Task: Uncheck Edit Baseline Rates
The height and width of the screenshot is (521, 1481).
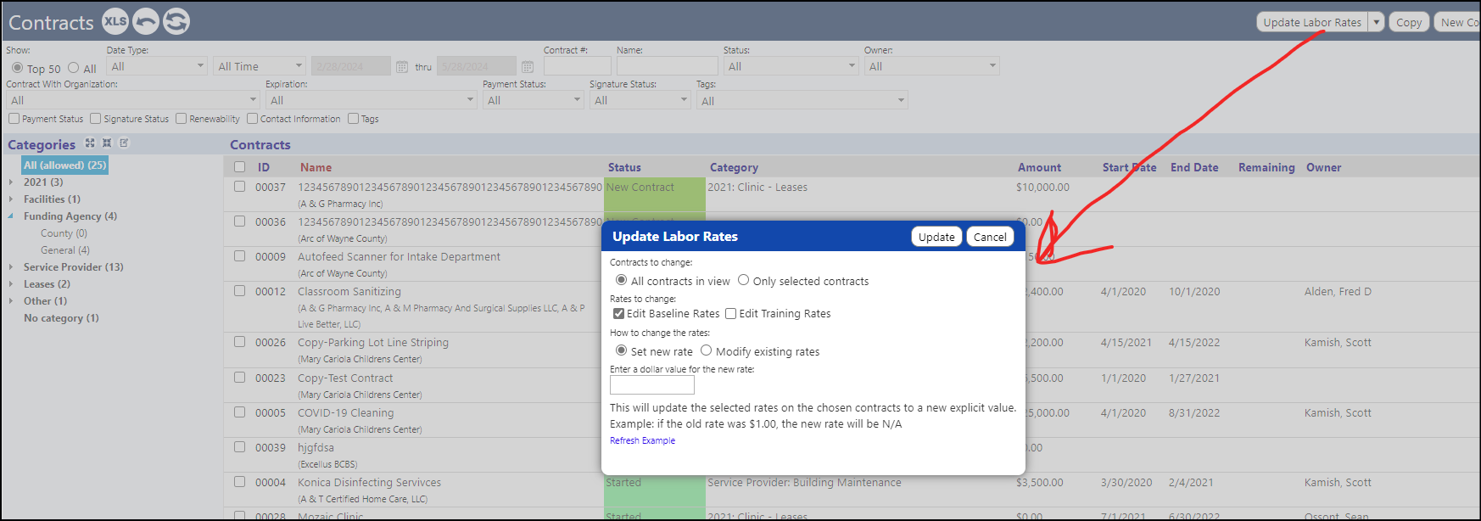Action: pos(619,314)
